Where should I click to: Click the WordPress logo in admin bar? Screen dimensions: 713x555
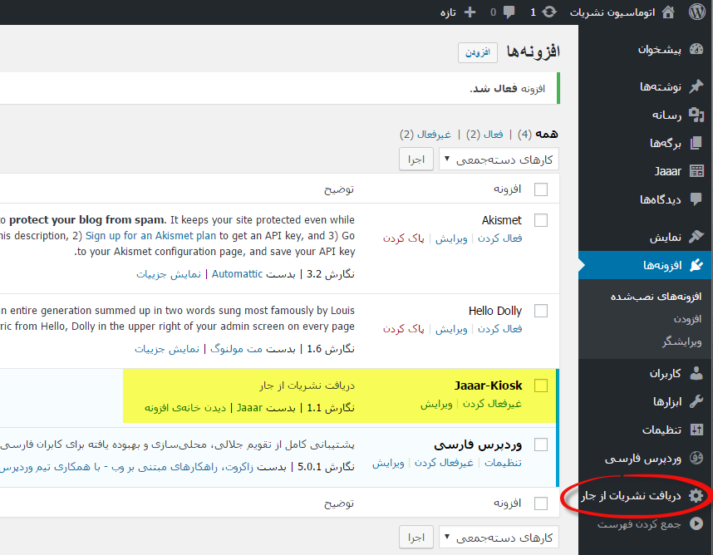pyautogui.click(x=697, y=12)
